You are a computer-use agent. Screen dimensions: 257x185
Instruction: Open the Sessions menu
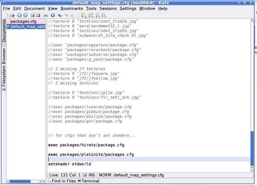pyautogui.click(x=108, y=8)
